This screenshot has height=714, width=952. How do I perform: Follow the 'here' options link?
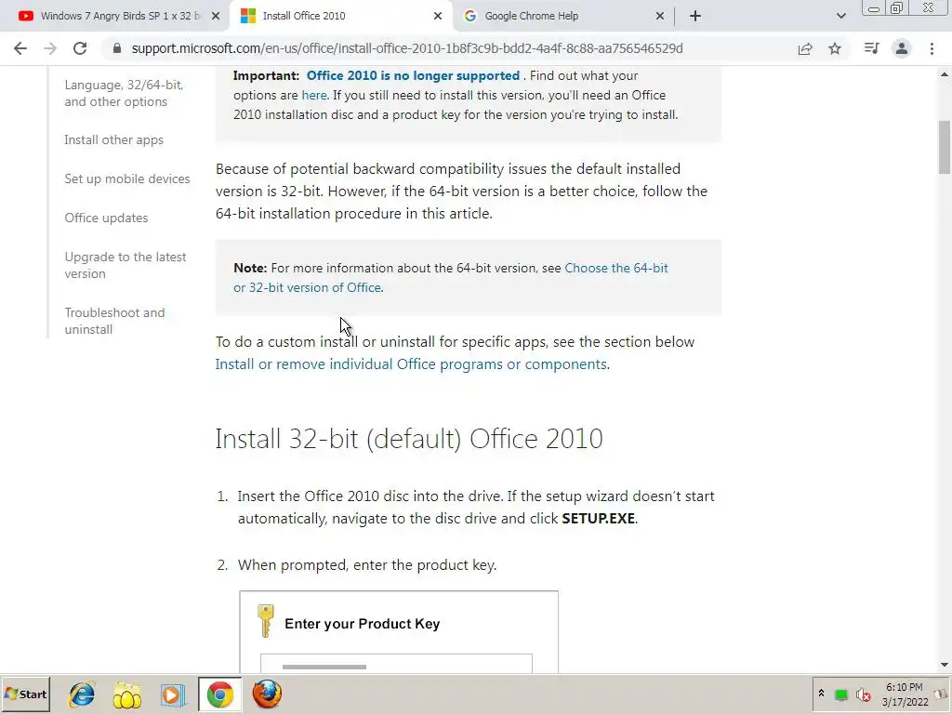click(x=314, y=96)
